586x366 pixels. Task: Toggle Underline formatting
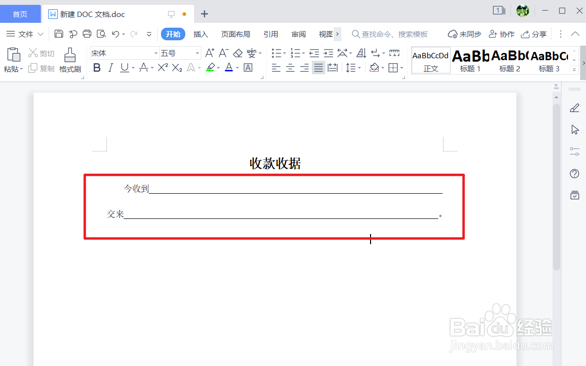coord(124,67)
